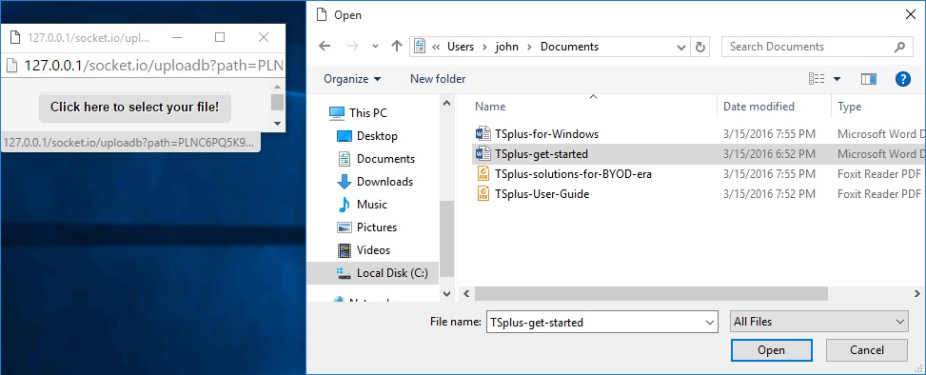Click Word icon of TSplus-get-started
This screenshot has height=375, width=926.
(x=483, y=154)
